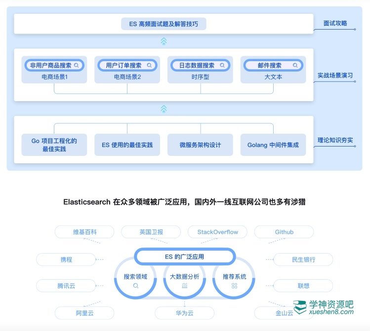Click the ES 高频面试题及解答技巧 box

(164, 24)
